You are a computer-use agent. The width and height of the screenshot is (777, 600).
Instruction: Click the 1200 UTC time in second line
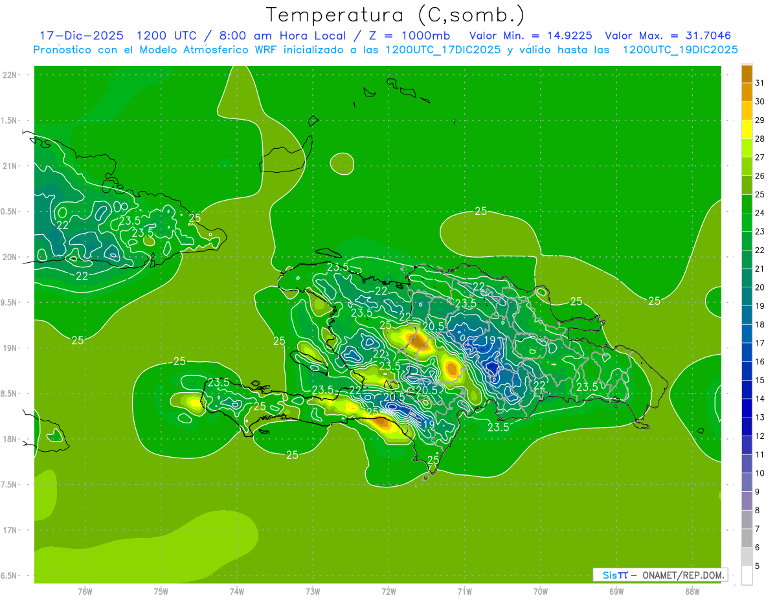coord(167,36)
